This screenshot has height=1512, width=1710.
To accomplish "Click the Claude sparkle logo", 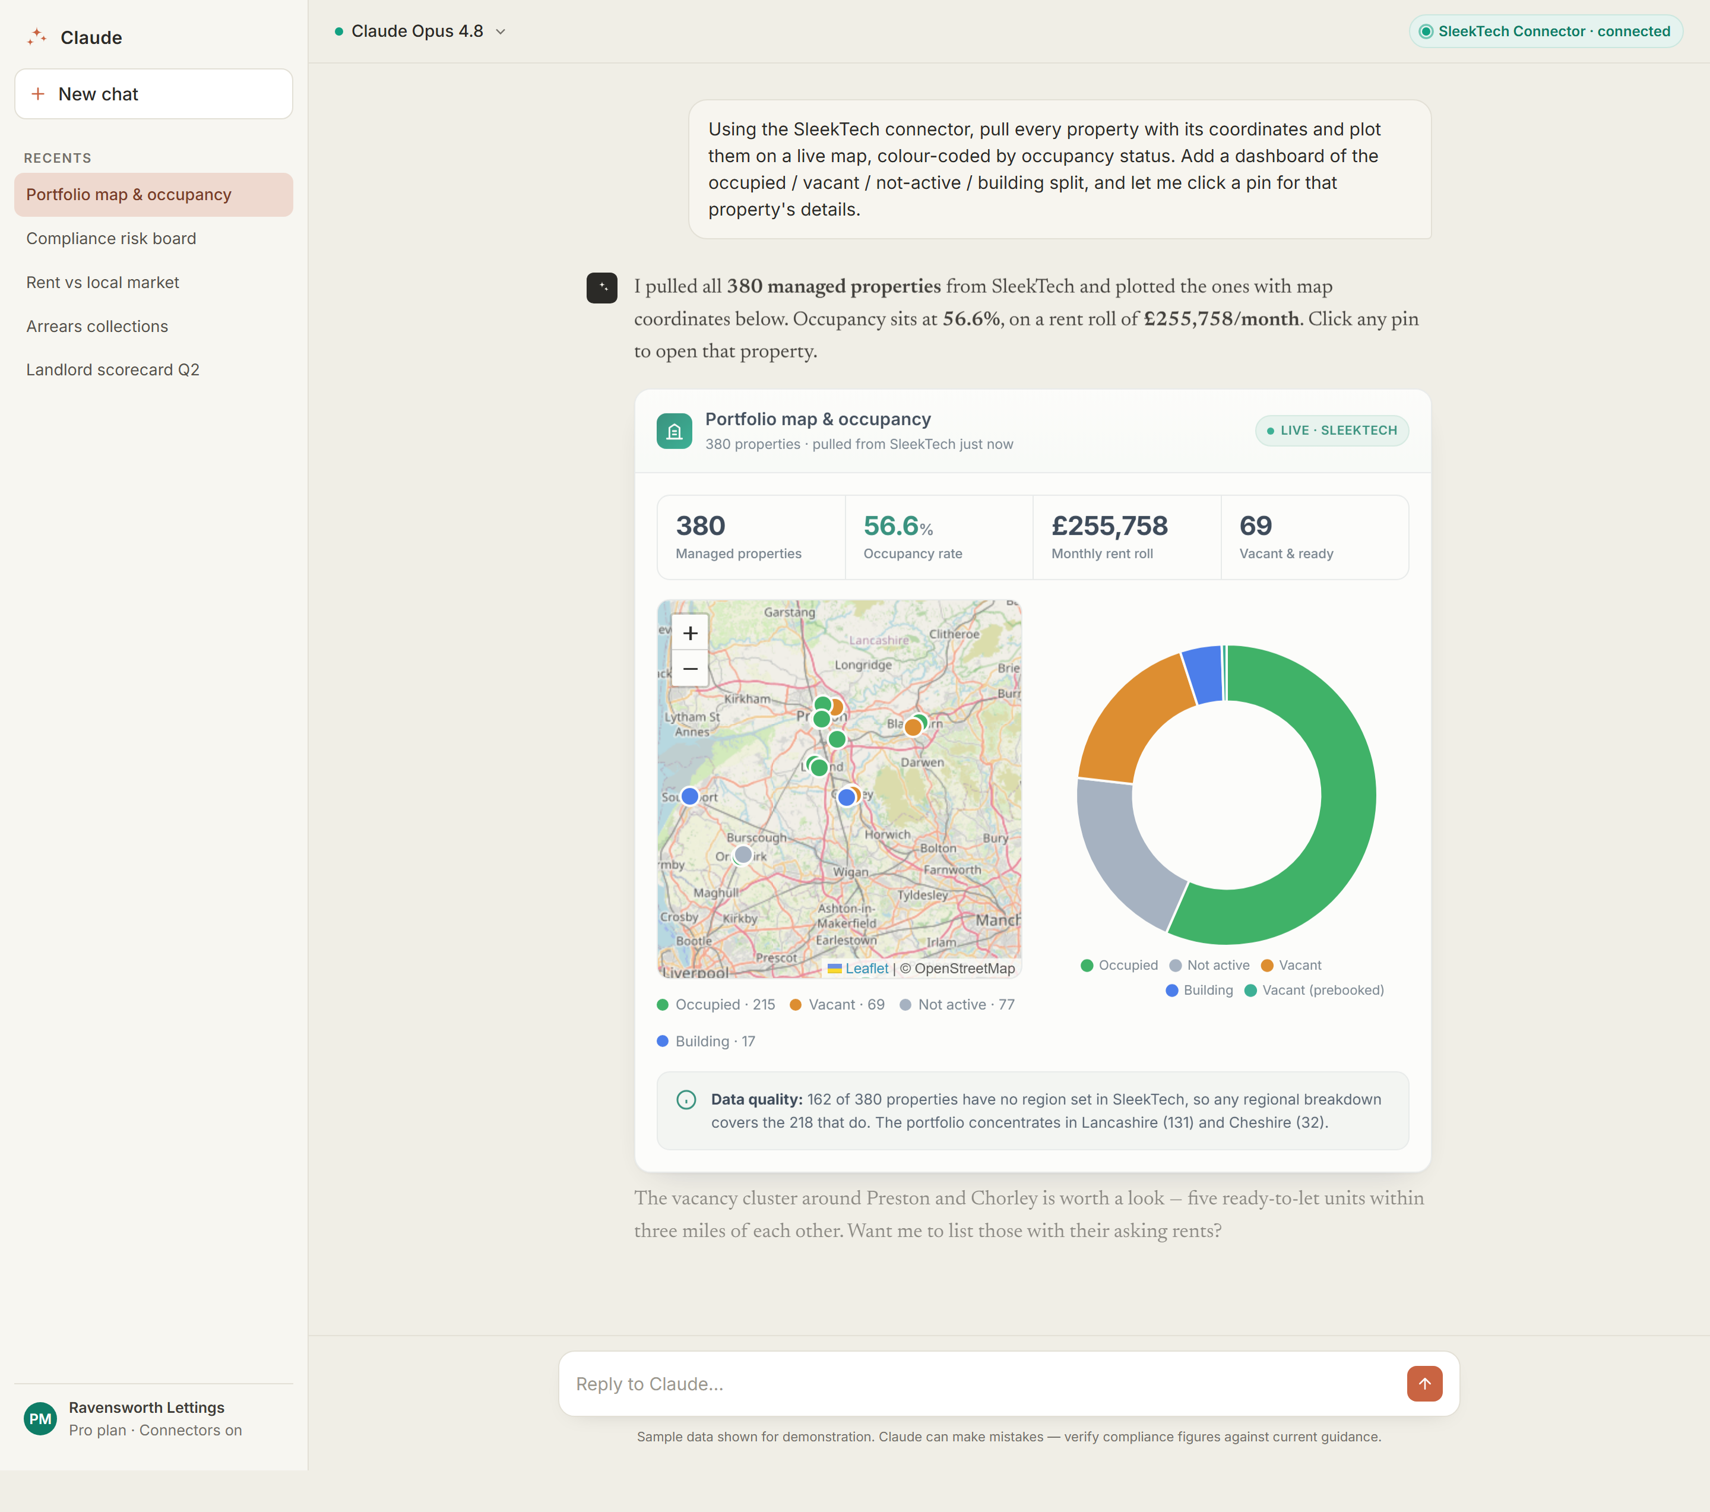I will coord(36,37).
